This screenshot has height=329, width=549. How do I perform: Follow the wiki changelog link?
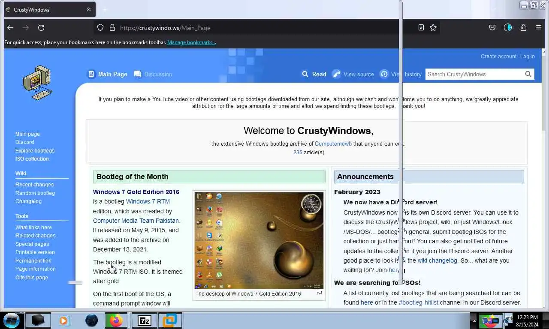(437, 260)
